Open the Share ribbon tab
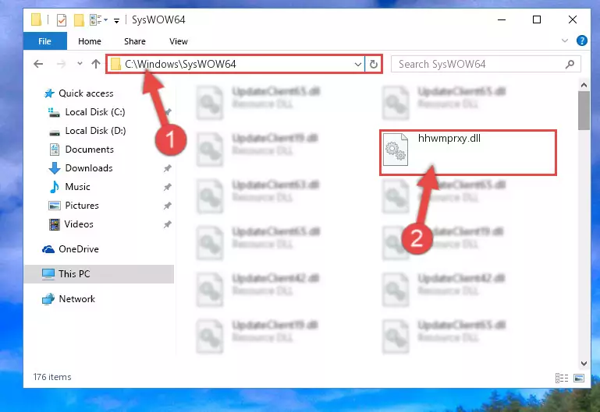 [135, 41]
